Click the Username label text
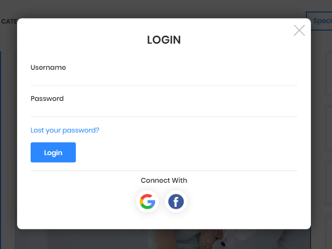The image size is (332, 249). click(x=48, y=67)
